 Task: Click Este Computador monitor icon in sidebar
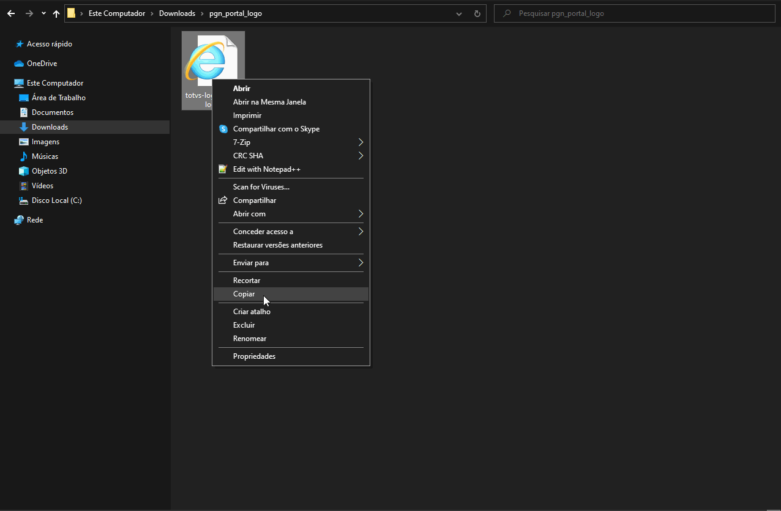[x=19, y=83]
